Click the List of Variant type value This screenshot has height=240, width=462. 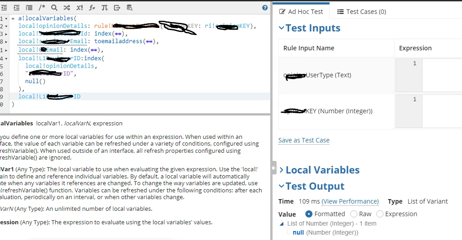tap(427, 201)
